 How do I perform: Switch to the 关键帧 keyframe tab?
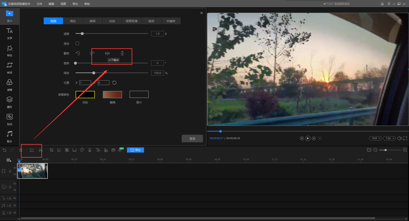tap(171, 21)
